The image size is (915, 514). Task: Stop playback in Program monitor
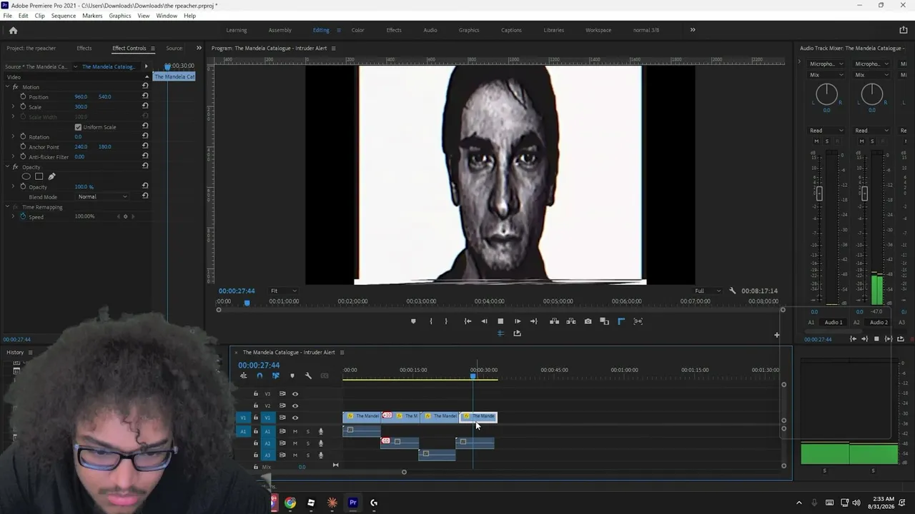(x=500, y=321)
